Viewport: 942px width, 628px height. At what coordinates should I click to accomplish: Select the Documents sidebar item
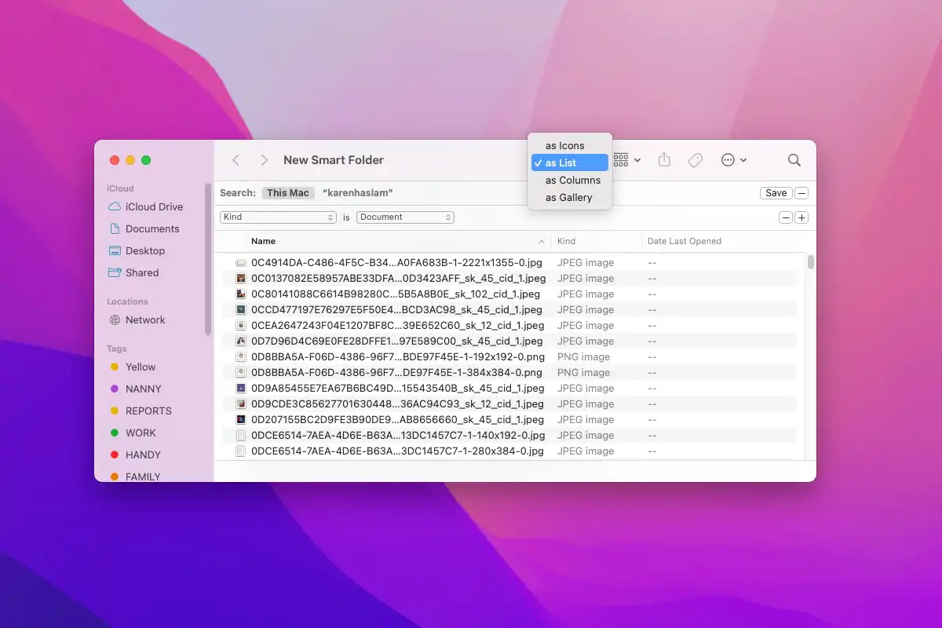tap(148, 228)
